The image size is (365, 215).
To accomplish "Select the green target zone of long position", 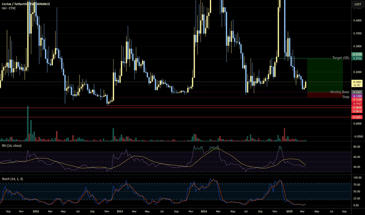I will coord(325,75).
